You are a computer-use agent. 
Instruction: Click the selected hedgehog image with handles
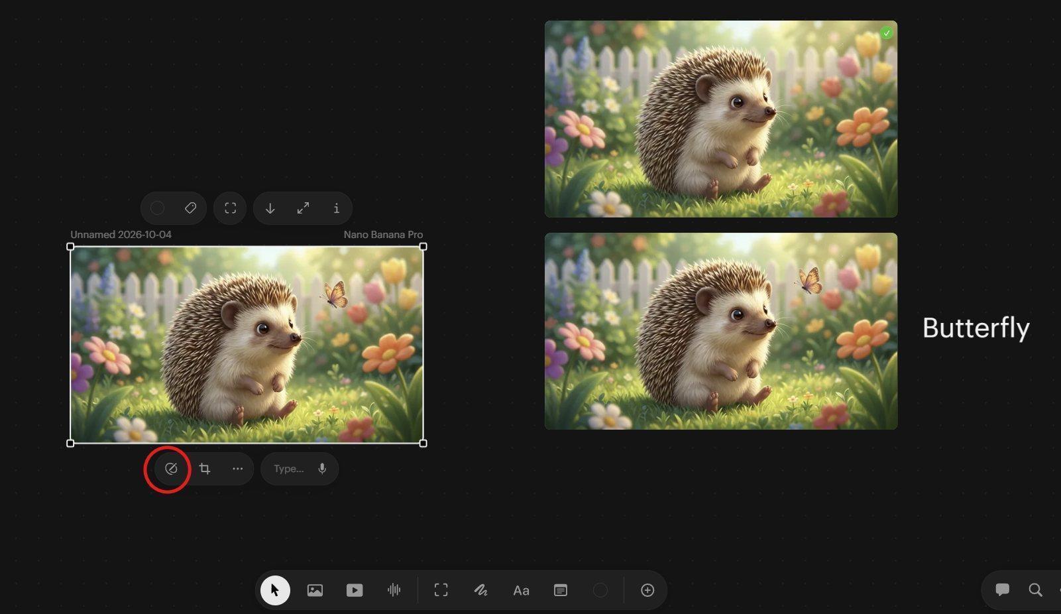tap(247, 345)
